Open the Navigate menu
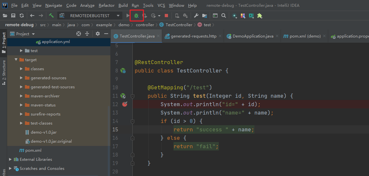This screenshot has height=176, width=369. pos(54,5)
